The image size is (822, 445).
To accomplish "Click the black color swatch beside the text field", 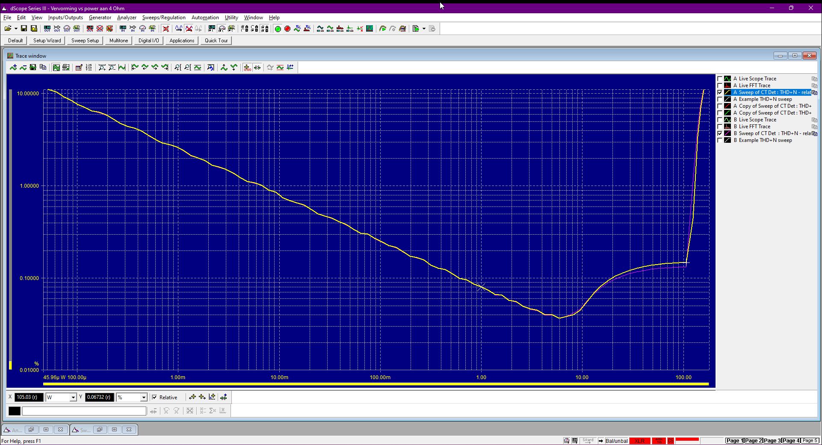I will pos(14,411).
